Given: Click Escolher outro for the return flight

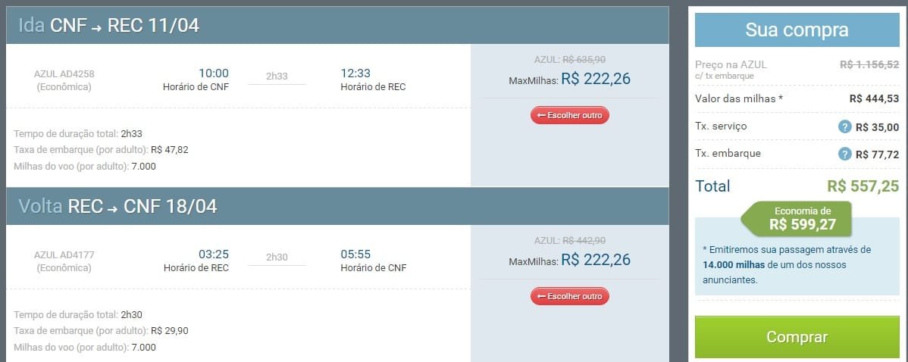Looking at the screenshot, I should click(570, 296).
